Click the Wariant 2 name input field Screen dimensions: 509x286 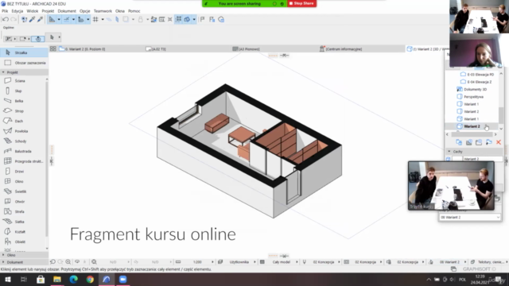coord(483,159)
